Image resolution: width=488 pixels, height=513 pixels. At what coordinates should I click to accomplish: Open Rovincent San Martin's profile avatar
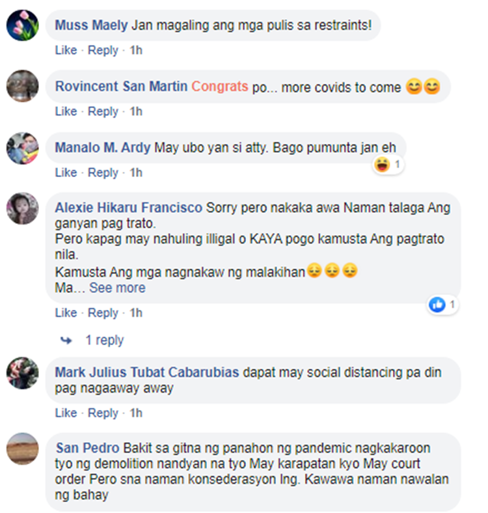pos(23,86)
